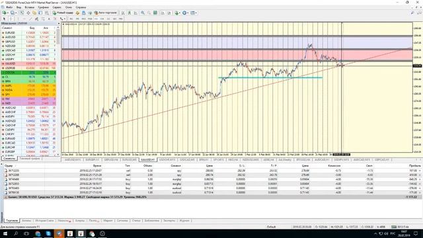This screenshot has width=423, height=238.
Task: Toggle the Navigator panel icon
Action: tap(34, 13)
